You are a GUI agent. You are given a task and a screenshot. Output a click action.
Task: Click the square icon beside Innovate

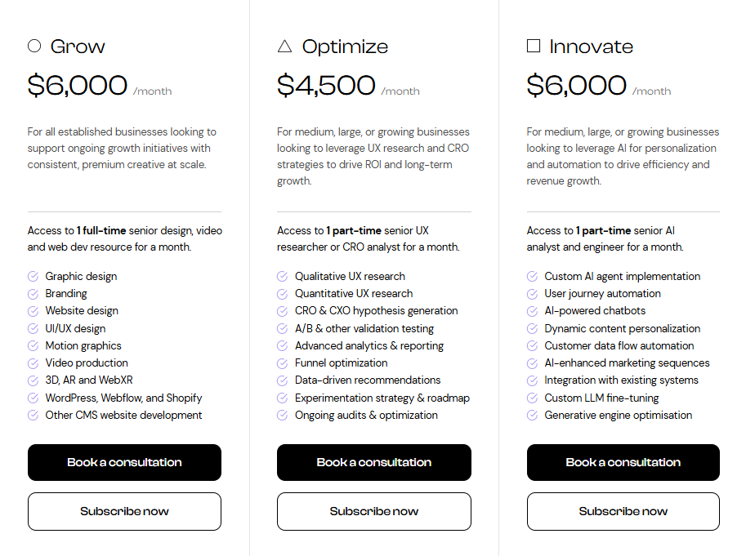[x=534, y=47]
